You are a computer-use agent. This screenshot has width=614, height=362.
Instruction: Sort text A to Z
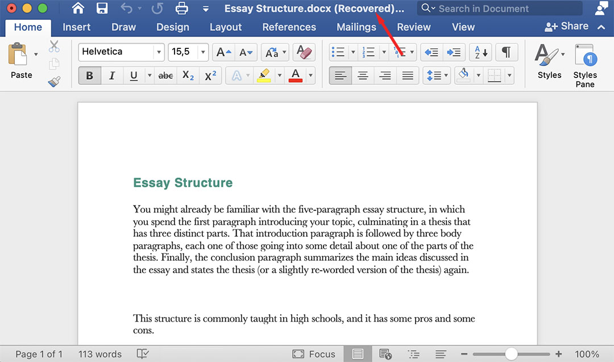click(x=480, y=52)
